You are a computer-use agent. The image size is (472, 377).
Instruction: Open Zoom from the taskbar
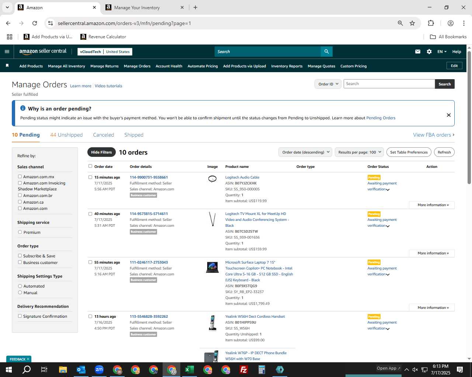[99, 370]
